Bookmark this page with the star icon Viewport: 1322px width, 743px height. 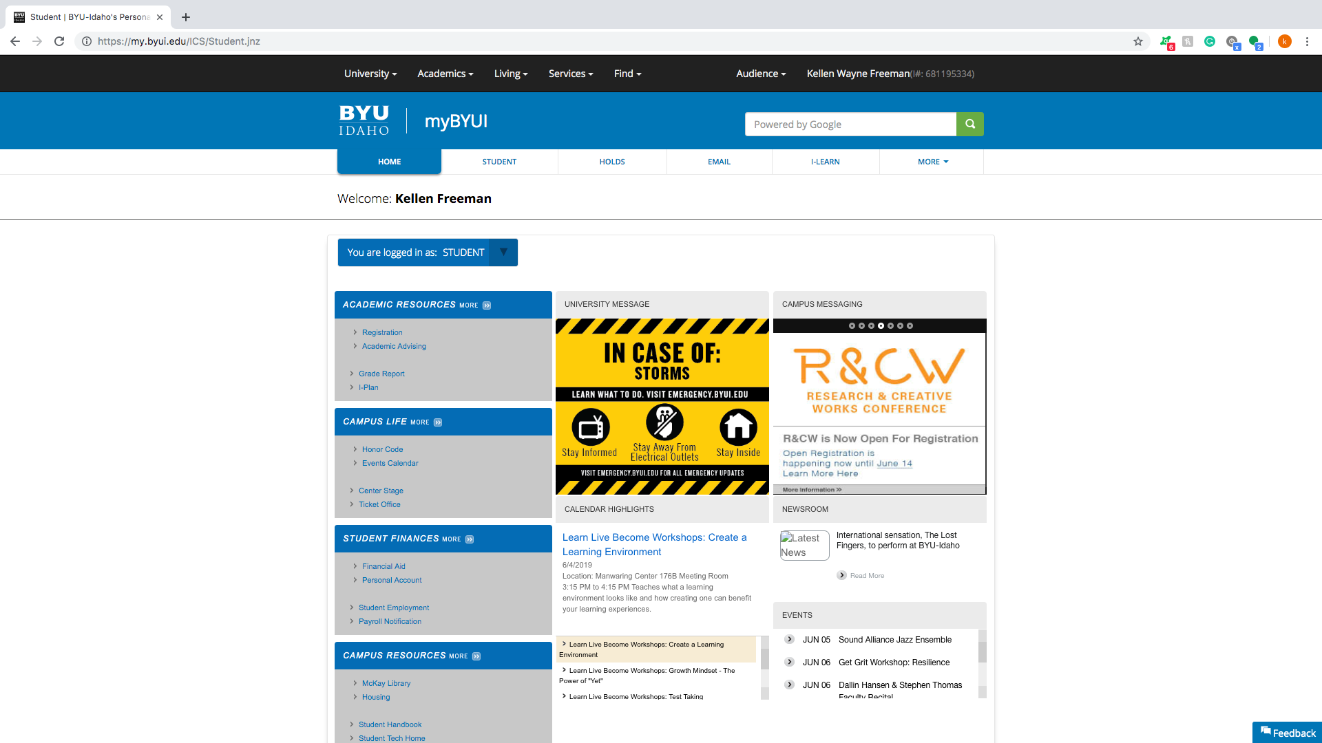1138,41
